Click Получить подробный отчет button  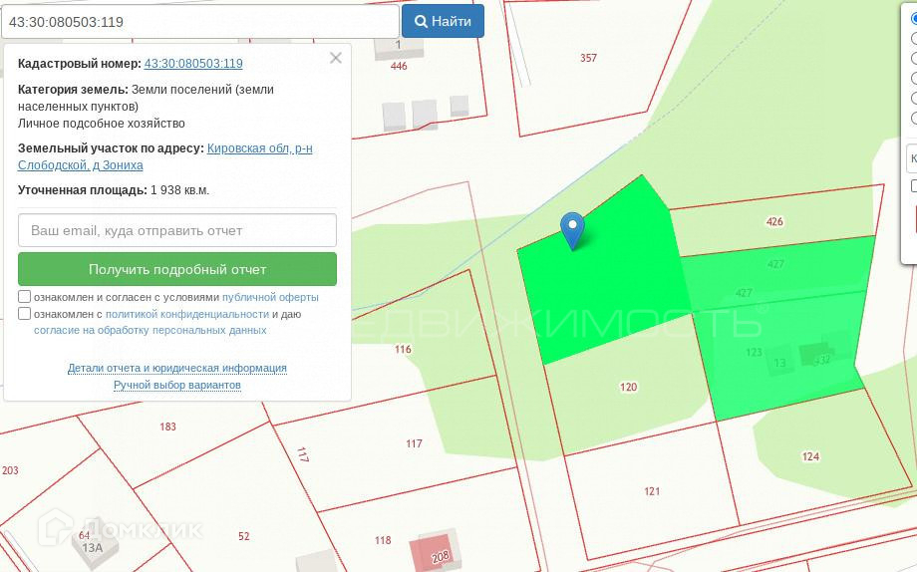177,269
